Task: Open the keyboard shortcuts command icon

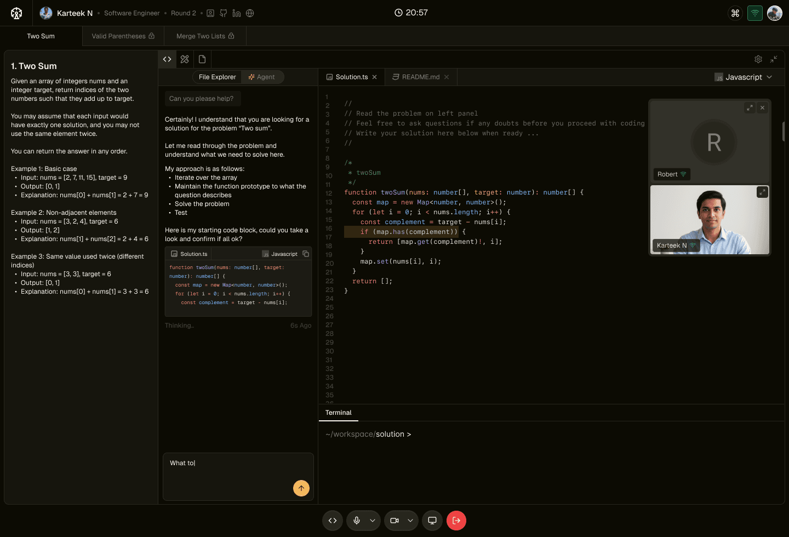Action: [735, 13]
